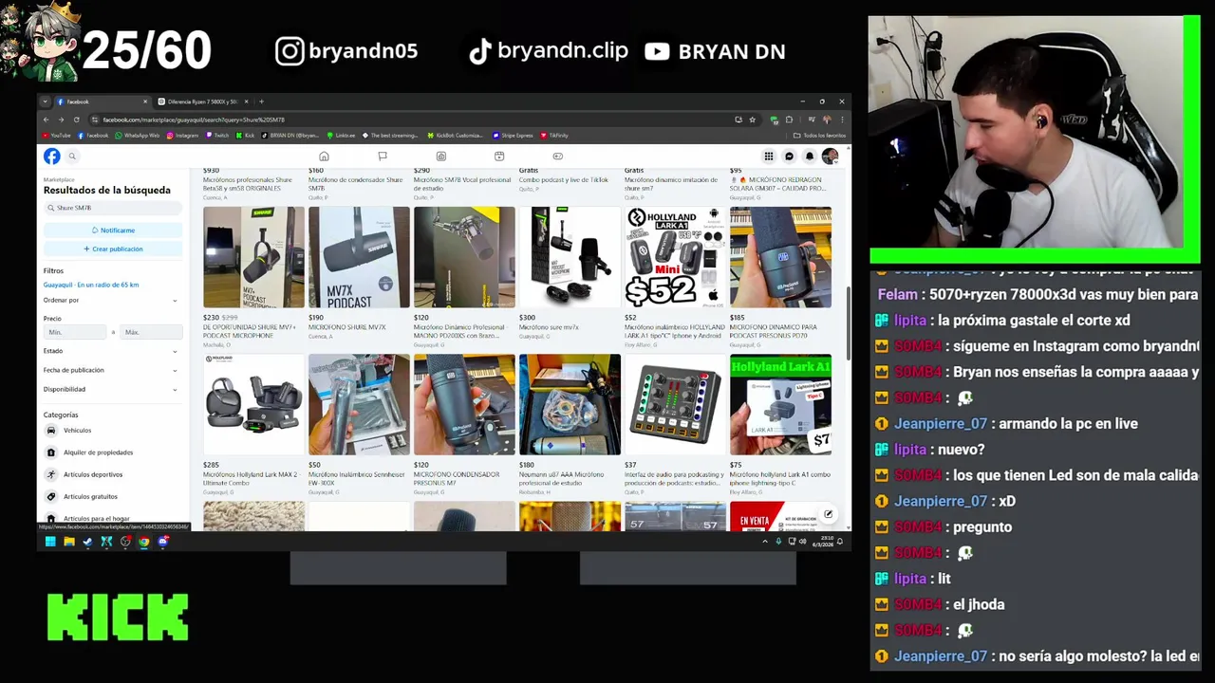Click the Facebook logo icon

51,157
